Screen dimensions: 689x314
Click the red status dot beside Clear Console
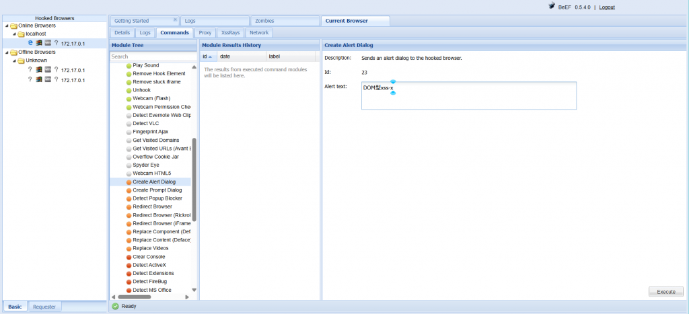tap(129, 257)
